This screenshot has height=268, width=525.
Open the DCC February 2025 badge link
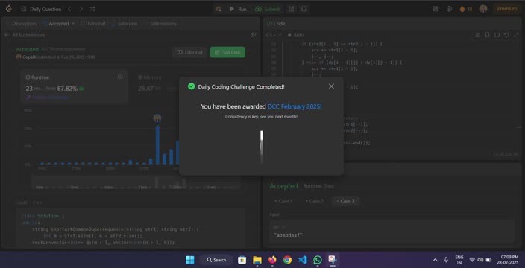[x=295, y=106]
